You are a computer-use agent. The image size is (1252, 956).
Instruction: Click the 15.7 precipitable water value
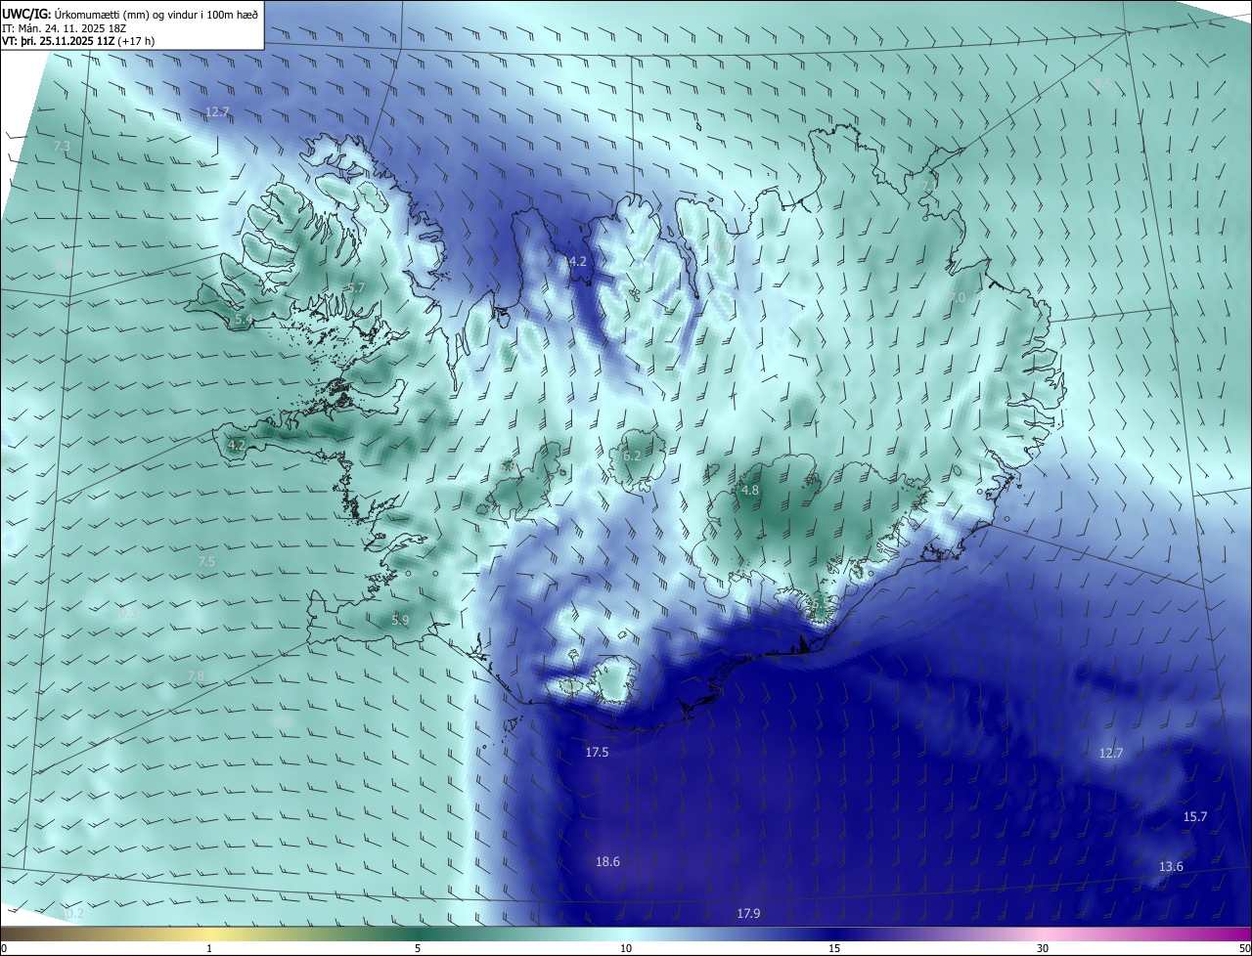1195,816
